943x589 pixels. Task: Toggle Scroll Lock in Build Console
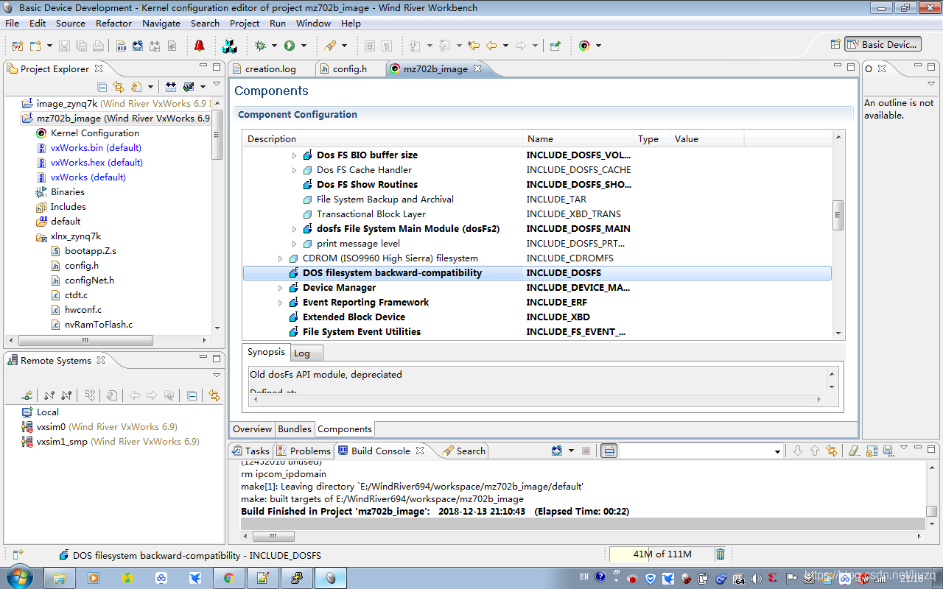871,451
